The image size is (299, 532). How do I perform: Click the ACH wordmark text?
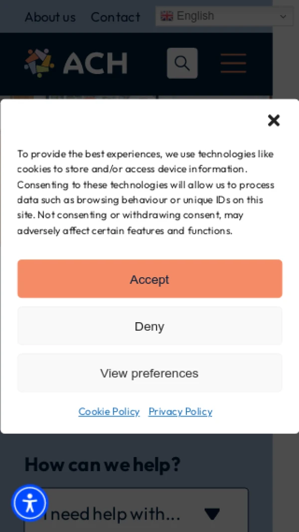click(95, 63)
